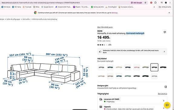Select the navy blue cover swatch, first row

(x=128, y=67)
